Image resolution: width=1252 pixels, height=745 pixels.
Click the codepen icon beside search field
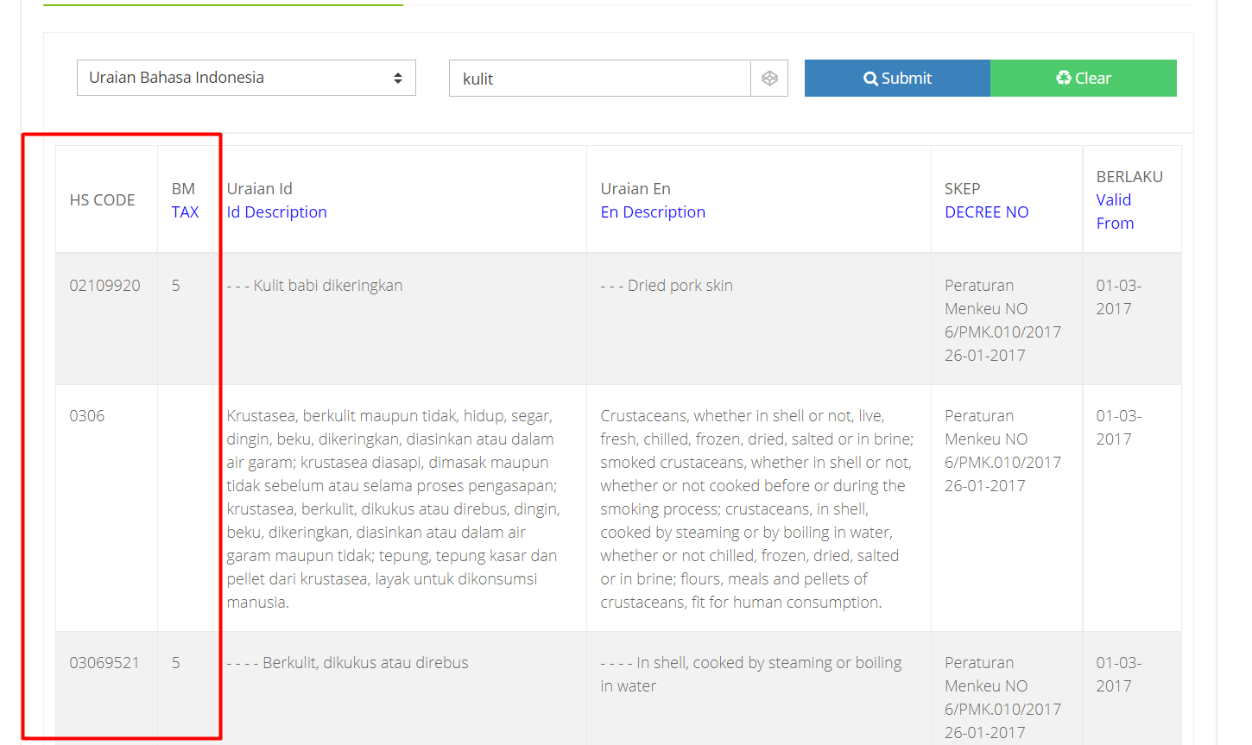point(769,79)
